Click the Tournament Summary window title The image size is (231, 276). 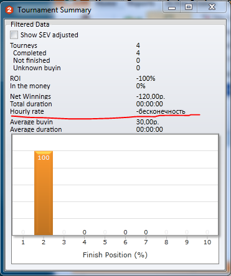(54, 10)
